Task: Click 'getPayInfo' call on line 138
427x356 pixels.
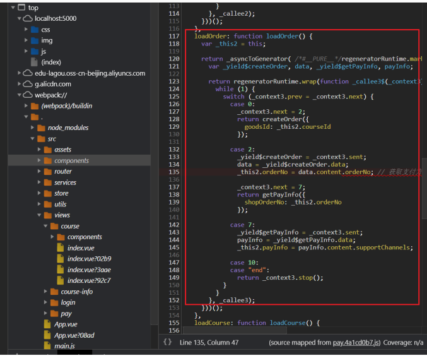Action: [x=280, y=194]
